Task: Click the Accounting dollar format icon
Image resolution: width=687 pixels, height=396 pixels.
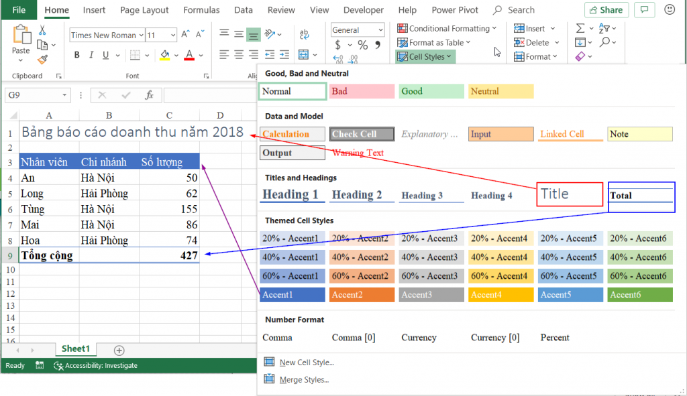Action: [338, 45]
